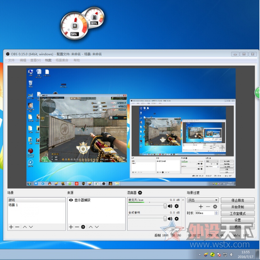Move selected source down in 来源 list
The image size is (260, 260).
coord(97,227)
